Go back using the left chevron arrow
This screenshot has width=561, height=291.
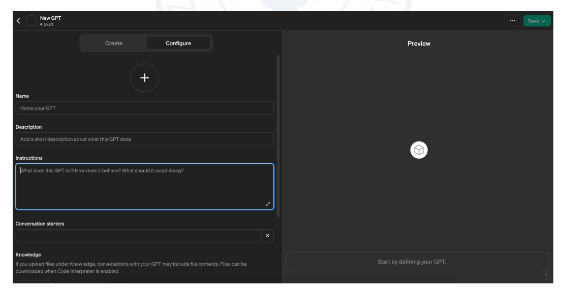tap(18, 21)
